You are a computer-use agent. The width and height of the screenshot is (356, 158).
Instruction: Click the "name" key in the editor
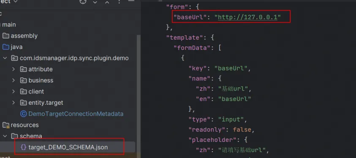pyautogui.click(x=199, y=79)
